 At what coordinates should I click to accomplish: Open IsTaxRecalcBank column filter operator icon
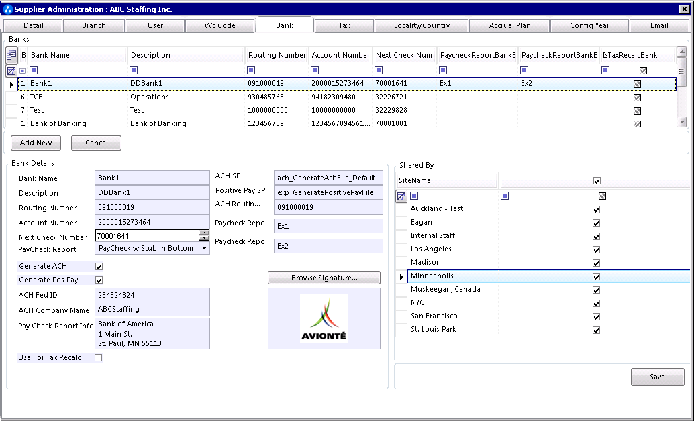click(x=605, y=70)
